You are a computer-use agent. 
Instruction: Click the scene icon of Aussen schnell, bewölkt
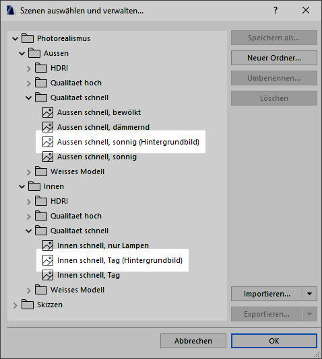coord(48,112)
